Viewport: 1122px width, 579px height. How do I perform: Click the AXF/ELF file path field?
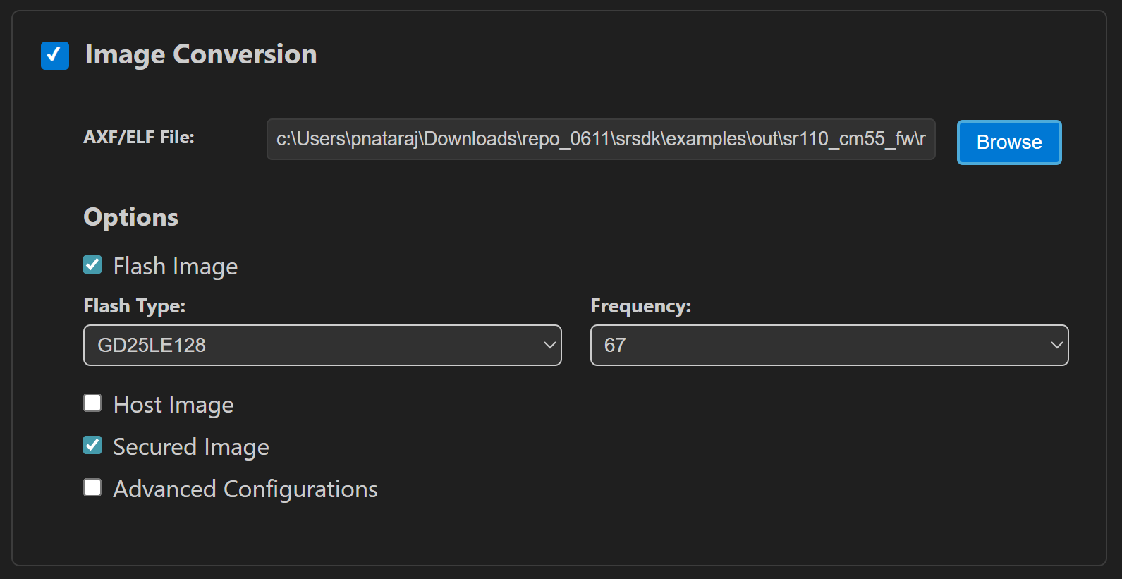click(x=600, y=140)
